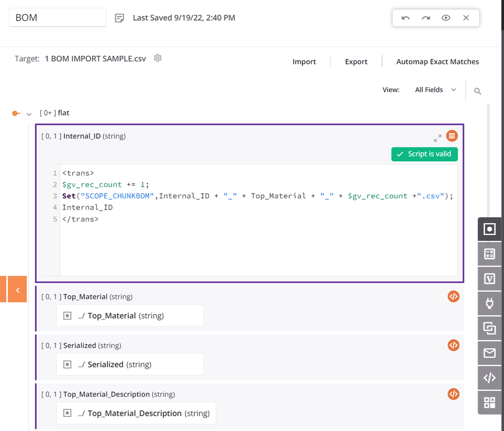504x431 pixels.
Task: Click the undo arrow icon
Action: coord(405,18)
